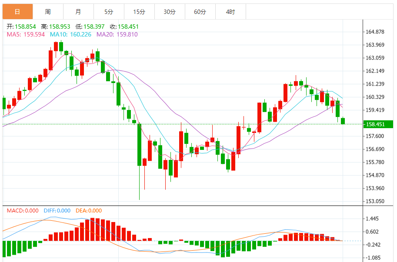Viewport: 397px width, 262px height.
Task: Click the 157.600 price axis label
Action: pyautogui.click(x=375, y=136)
